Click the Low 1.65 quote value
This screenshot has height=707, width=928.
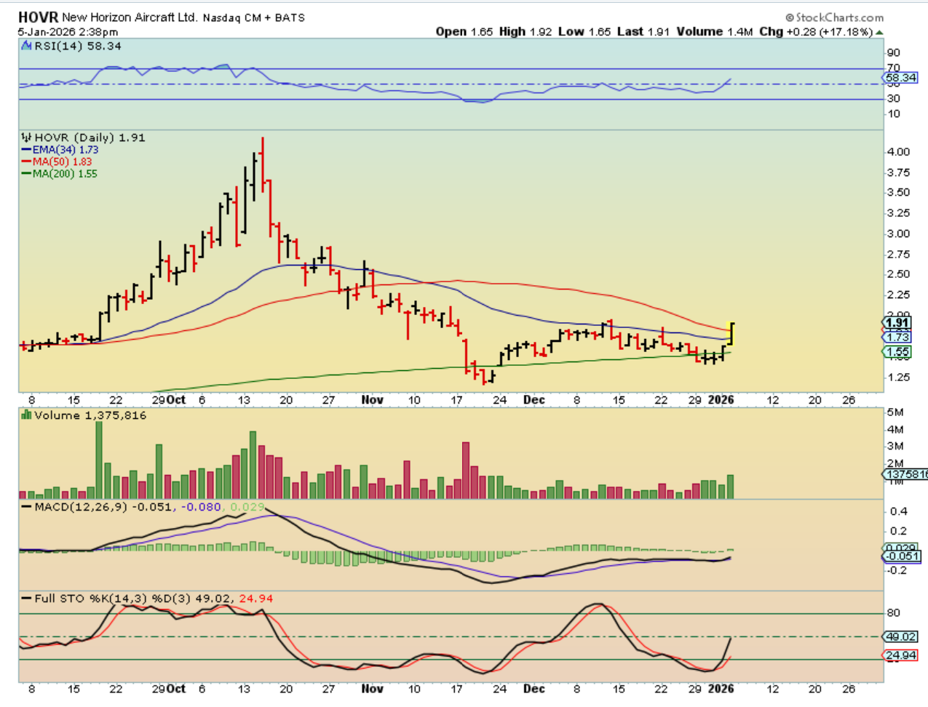click(584, 31)
